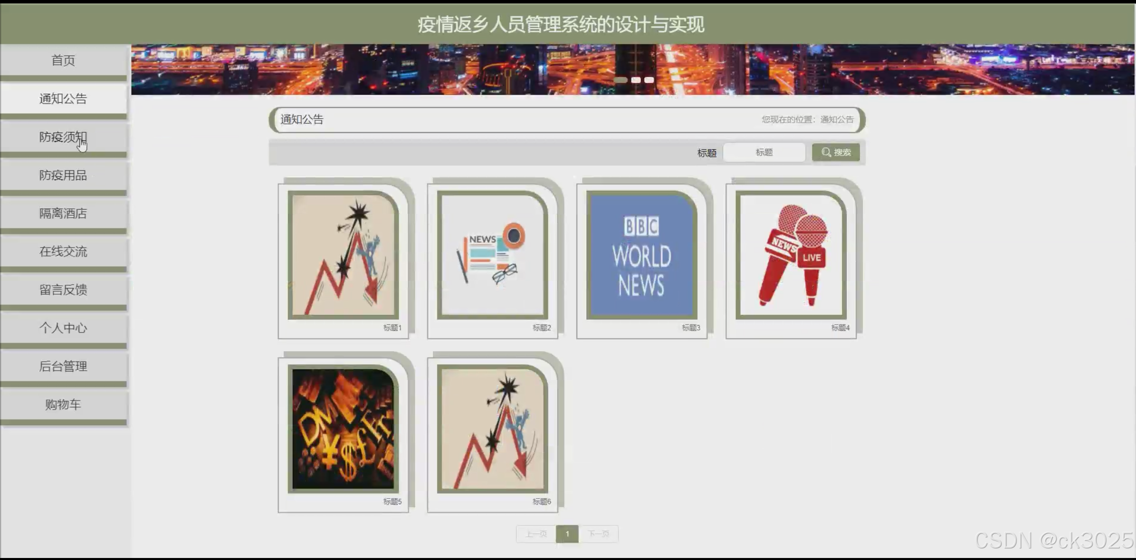Focus the 标题 search input field
This screenshot has height=560, width=1136.
[x=764, y=152]
